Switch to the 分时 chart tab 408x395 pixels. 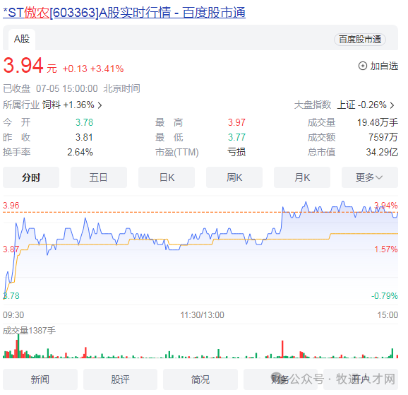pos(31,177)
